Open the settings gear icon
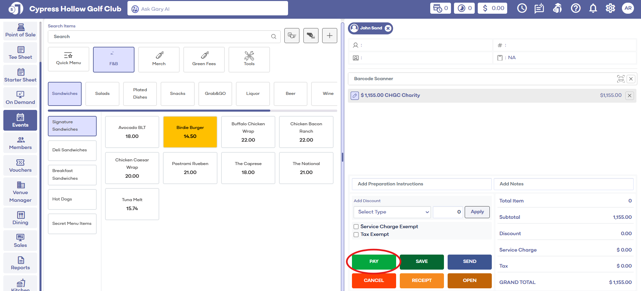The image size is (641, 291). tap(610, 8)
